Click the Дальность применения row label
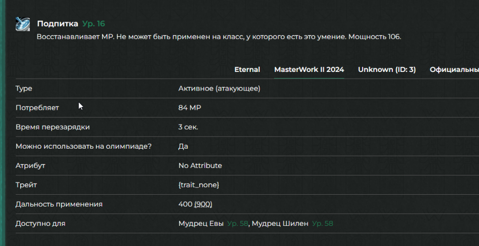 59,204
